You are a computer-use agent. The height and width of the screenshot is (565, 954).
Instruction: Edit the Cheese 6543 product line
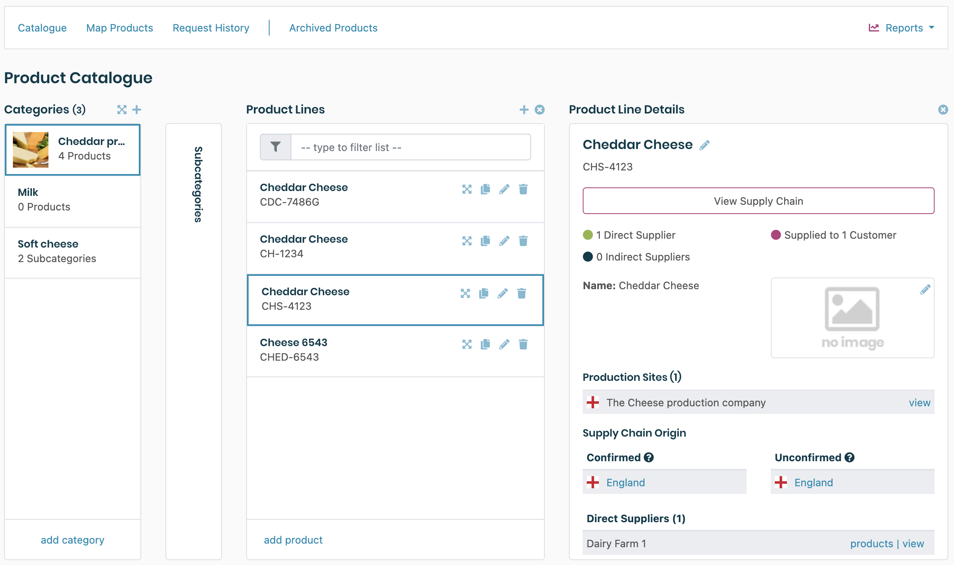point(504,344)
